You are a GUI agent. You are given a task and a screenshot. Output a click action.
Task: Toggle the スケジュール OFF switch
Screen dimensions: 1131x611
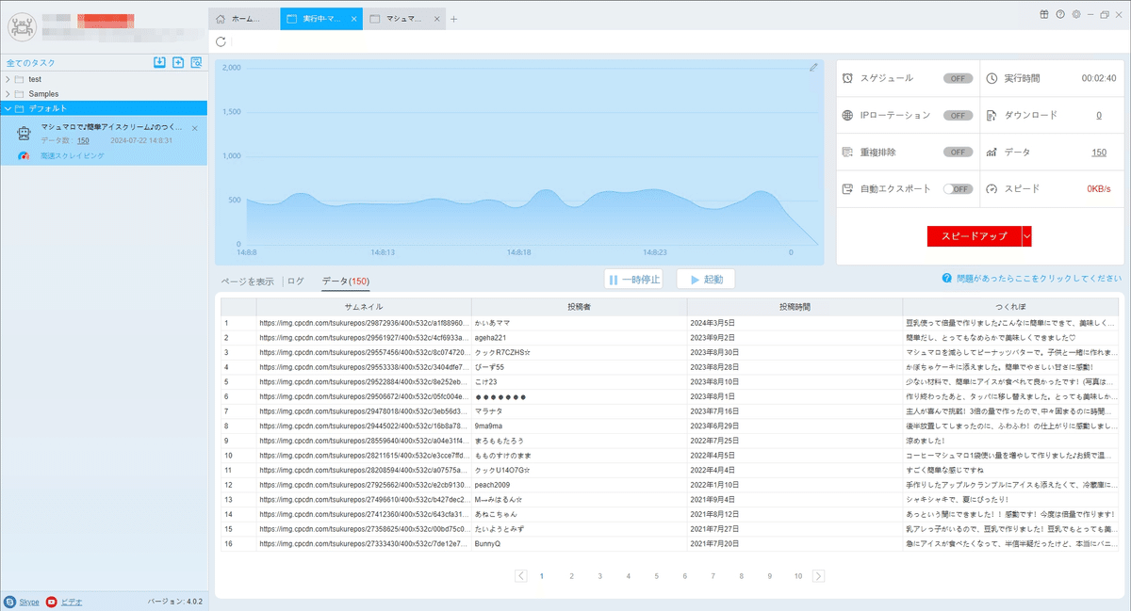(958, 78)
